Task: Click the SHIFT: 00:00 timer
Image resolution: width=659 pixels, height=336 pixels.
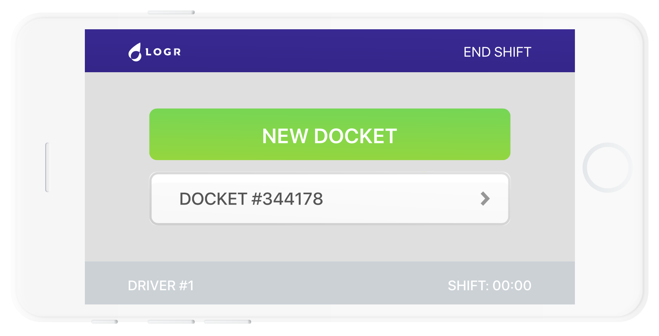Action: click(489, 285)
